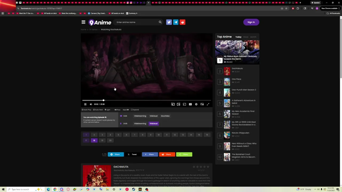Screen dimensions: 342x192
Task: Go to the Next episode
Action: click(126, 110)
